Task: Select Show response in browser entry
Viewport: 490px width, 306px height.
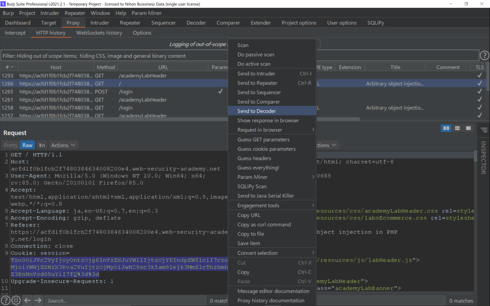Action: tap(272, 120)
